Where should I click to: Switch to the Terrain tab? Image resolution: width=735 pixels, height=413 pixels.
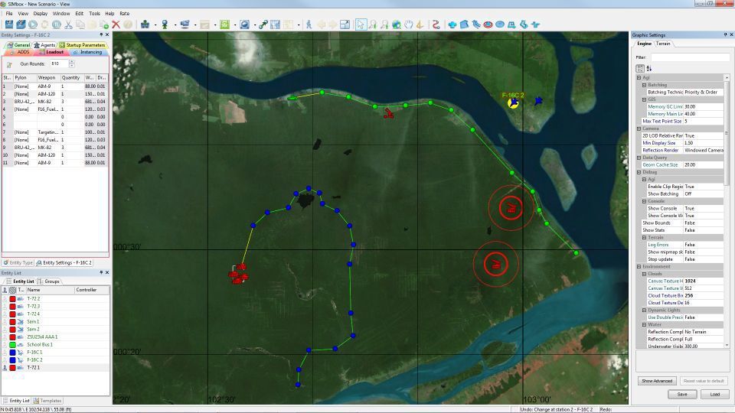click(663, 44)
